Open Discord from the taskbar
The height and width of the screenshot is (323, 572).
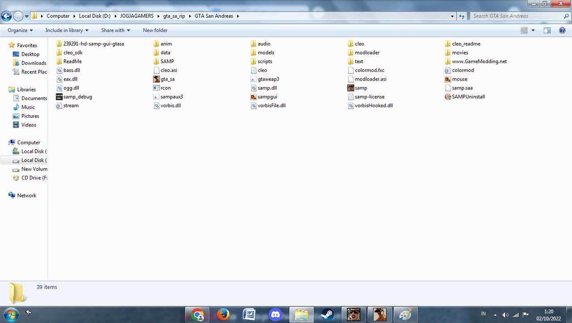[x=275, y=315]
